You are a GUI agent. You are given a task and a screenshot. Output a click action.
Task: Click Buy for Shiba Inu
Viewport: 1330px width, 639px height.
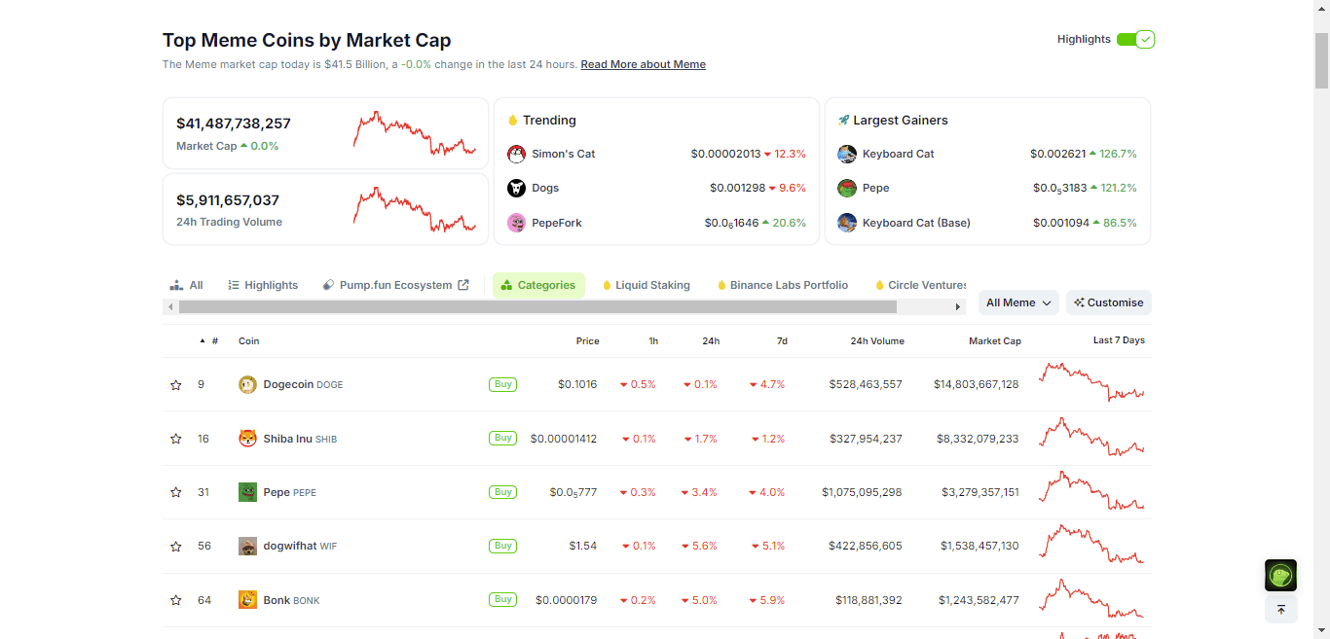tap(502, 438)
